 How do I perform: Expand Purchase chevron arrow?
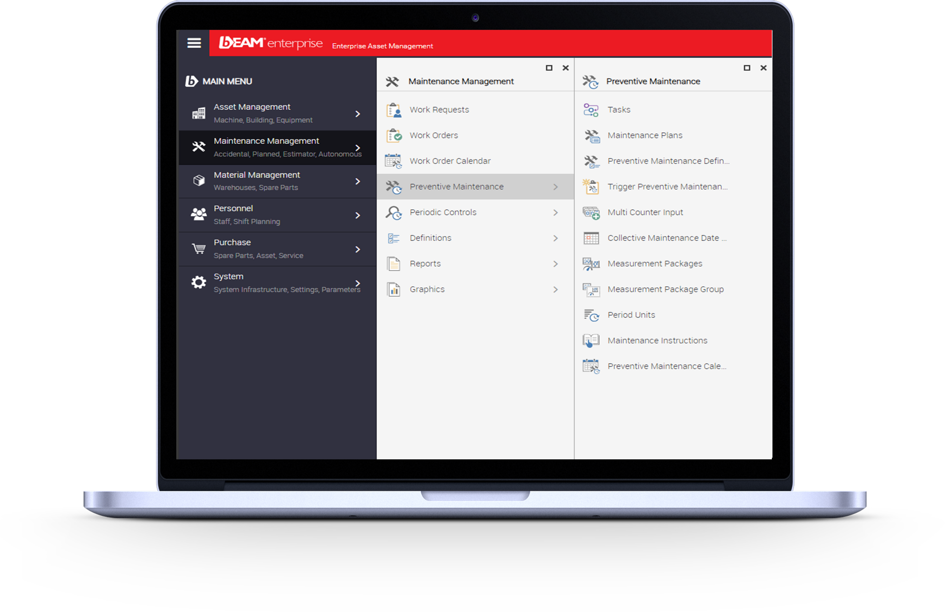357,249
